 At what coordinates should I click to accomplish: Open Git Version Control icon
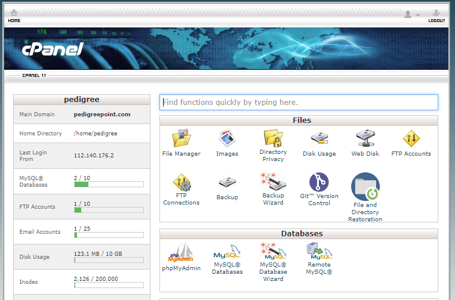[x=319, y=183]
